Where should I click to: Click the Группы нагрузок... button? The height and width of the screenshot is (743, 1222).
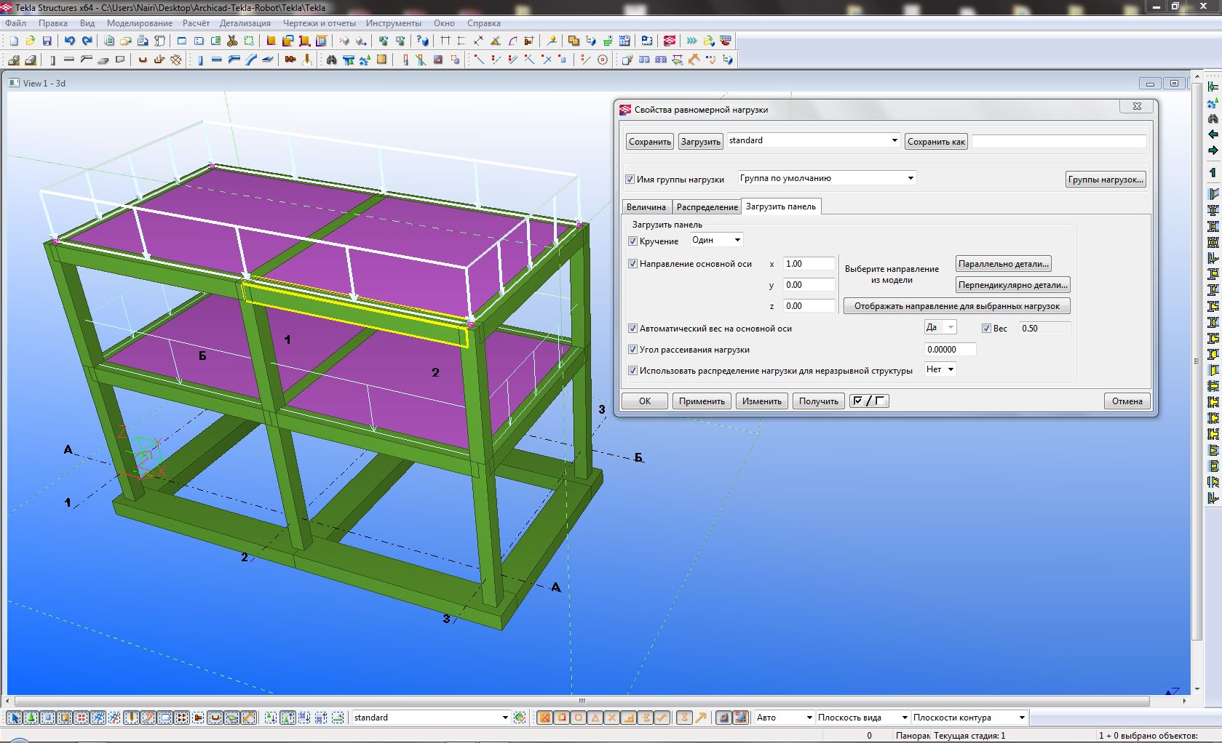(1105, 180)
